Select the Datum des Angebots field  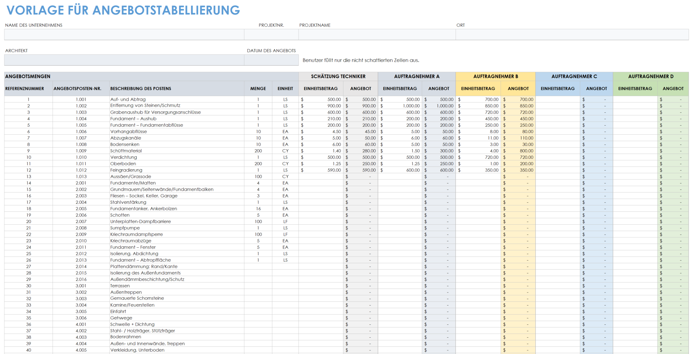pyautogui.click(x=271, y=60)
